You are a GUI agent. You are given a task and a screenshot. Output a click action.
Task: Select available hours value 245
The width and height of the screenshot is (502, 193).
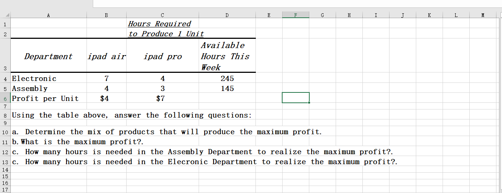click(227, 78)
